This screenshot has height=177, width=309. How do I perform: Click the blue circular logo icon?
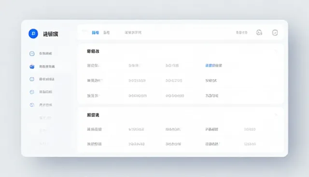33,34
